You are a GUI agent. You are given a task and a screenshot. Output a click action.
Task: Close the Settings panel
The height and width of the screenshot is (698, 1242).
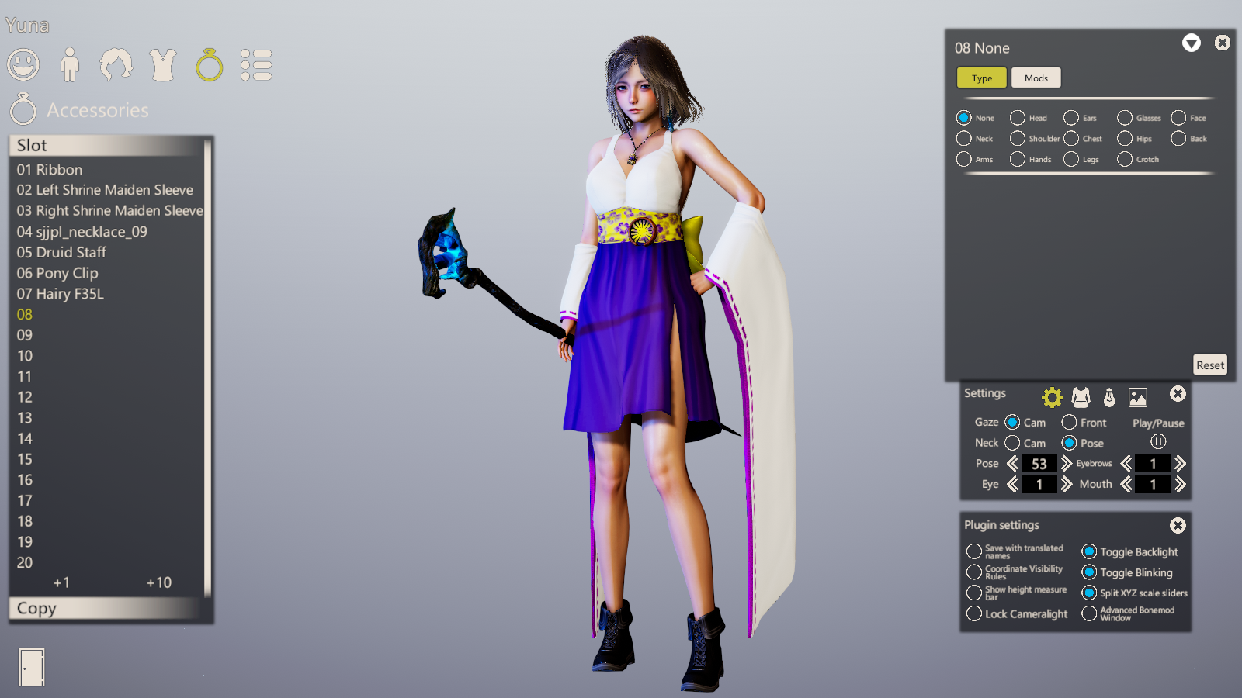click(x=1178, y=394)
